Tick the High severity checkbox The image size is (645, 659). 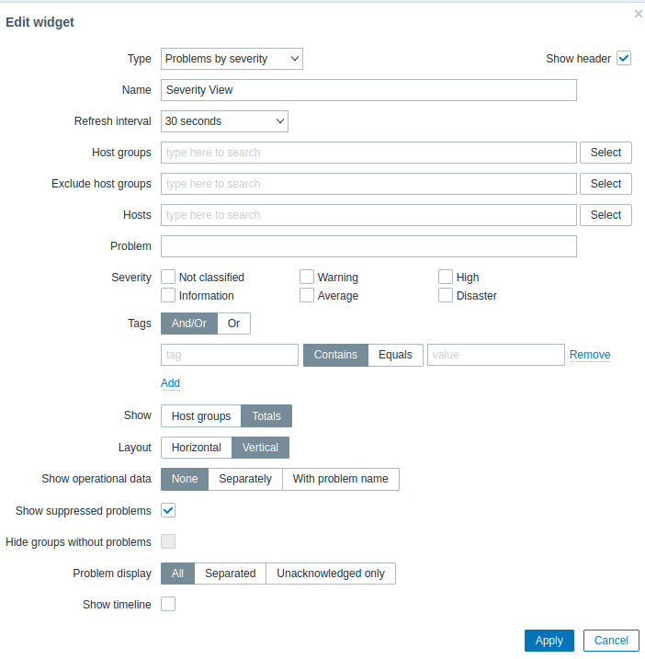(x=446, y=278)
